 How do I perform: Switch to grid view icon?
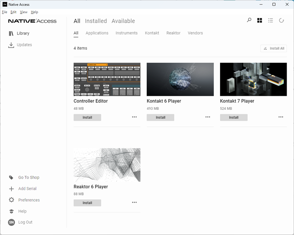259,21
